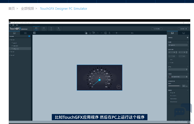The height and width of the screenshot is (124, 194).
Task: Open the File menu
Action: pyautogui.click(x=10, y=25)
